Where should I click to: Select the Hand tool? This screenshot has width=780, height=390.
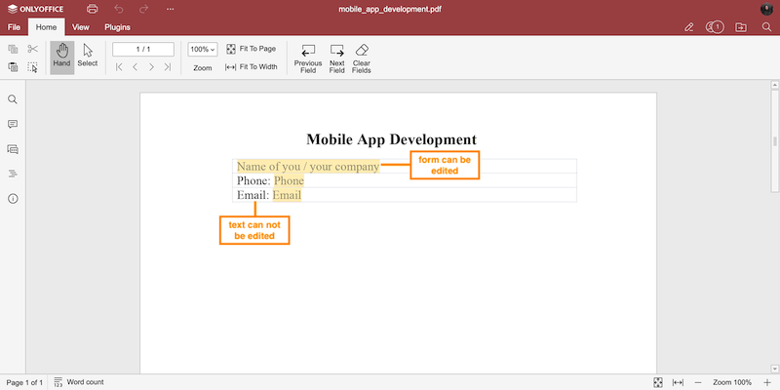pyautogui.click(x=61, y=57)
